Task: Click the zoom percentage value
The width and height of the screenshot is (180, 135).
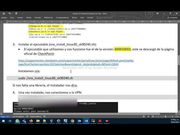Action: [x=177, y=116]
